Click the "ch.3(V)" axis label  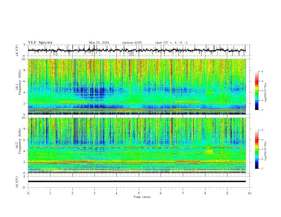click(x=17, y=182)
